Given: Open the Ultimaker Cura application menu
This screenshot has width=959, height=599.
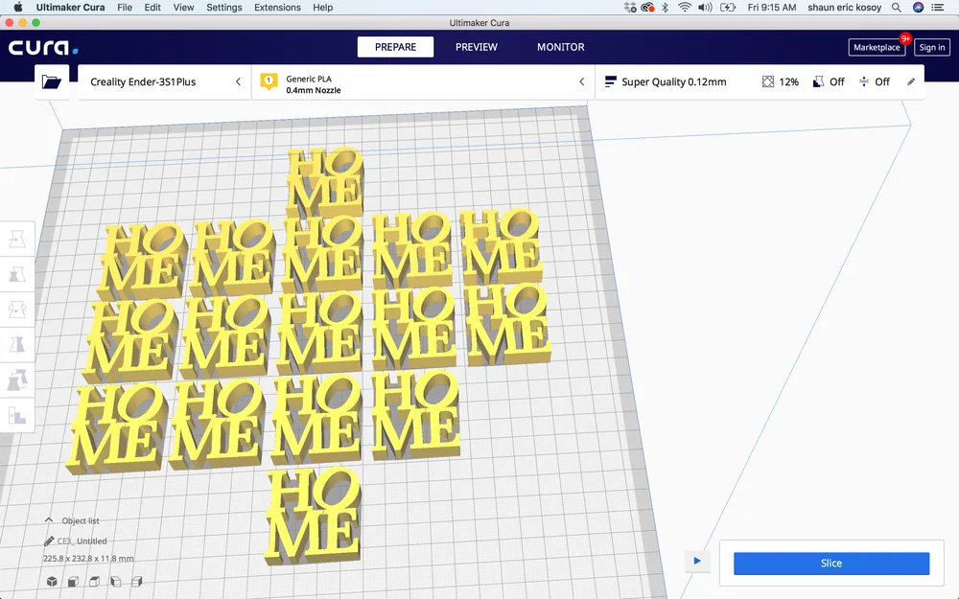Looking at the screenshot, I should coord(70,8).
